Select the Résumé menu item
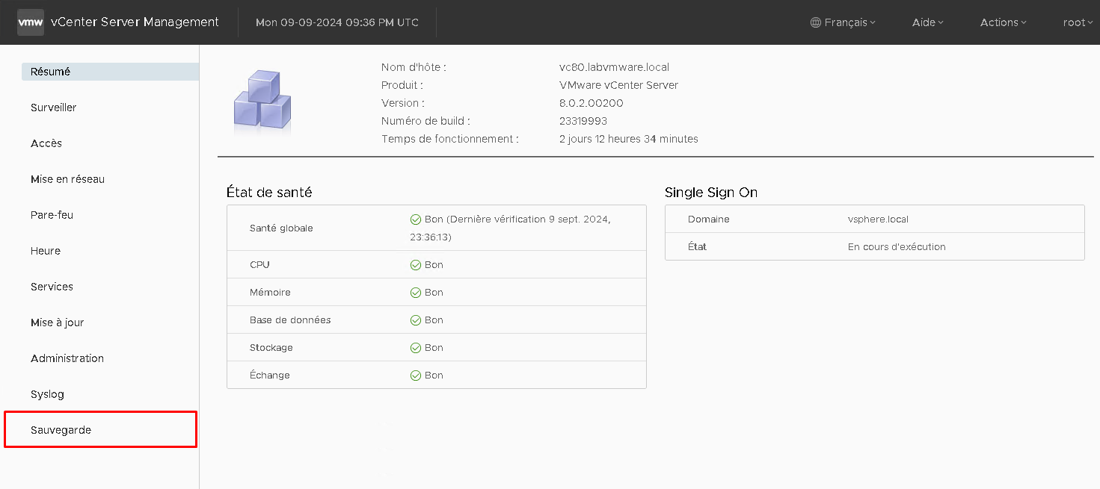The width and height of the screenshot is (1100, 489). point(111,72)
